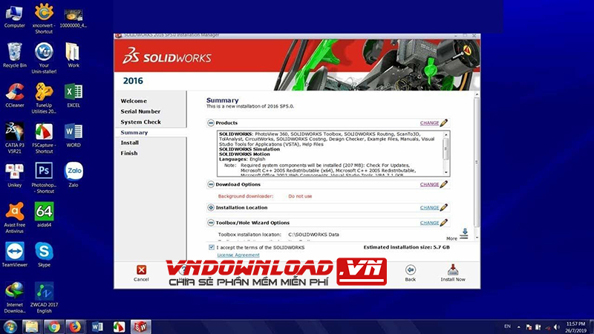Click the volume icon in system tray
The height and width of the screenshot is (334, 594).
point(556,327)
